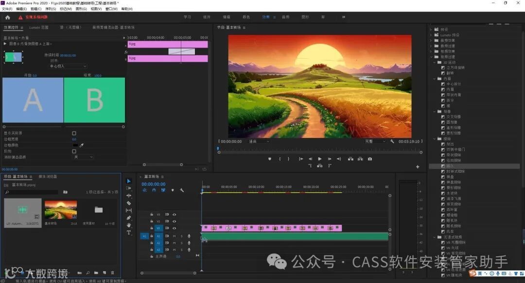This screenshot has width=525, height=283.
Task: Click the timeline add marker icon
Action: pos(173,190)
